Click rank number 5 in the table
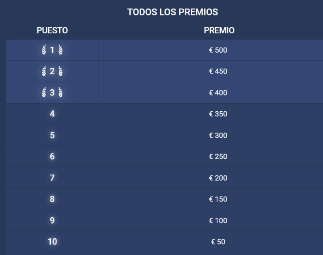This screenshot has width=323, height=255. point(52,135)
